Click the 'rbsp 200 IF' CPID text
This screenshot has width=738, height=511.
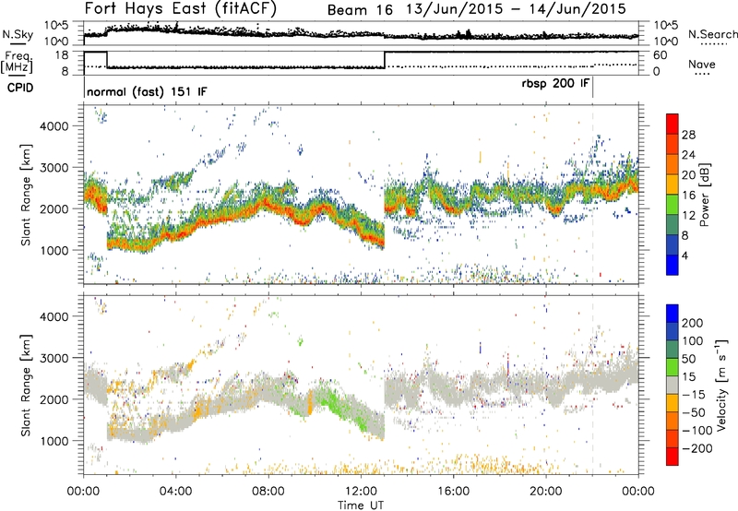coord(555,83)
